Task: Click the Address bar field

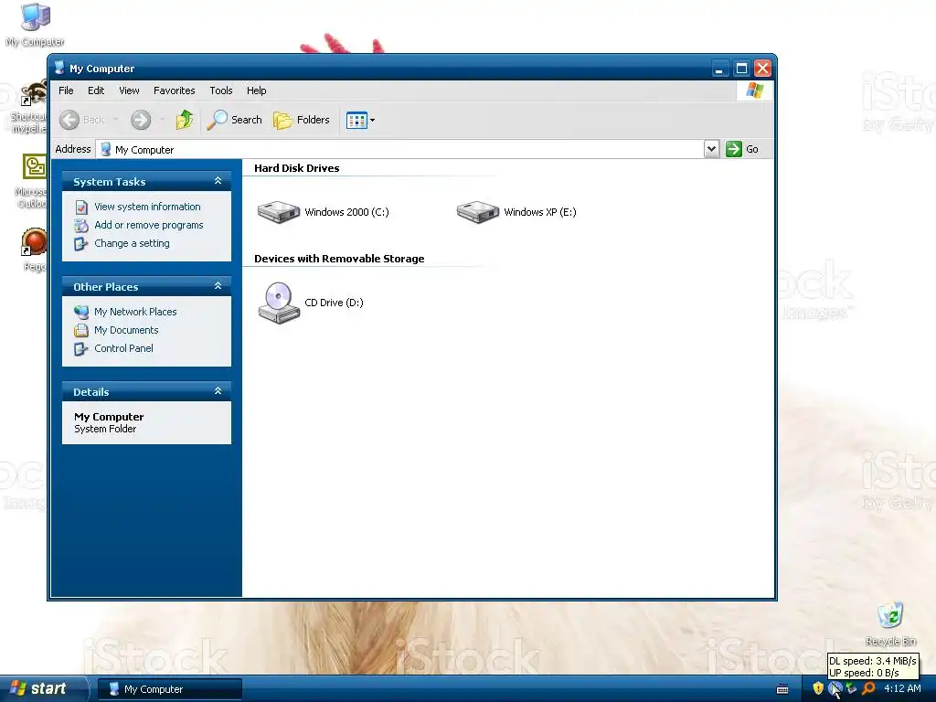Action: [x=400, y=149]
